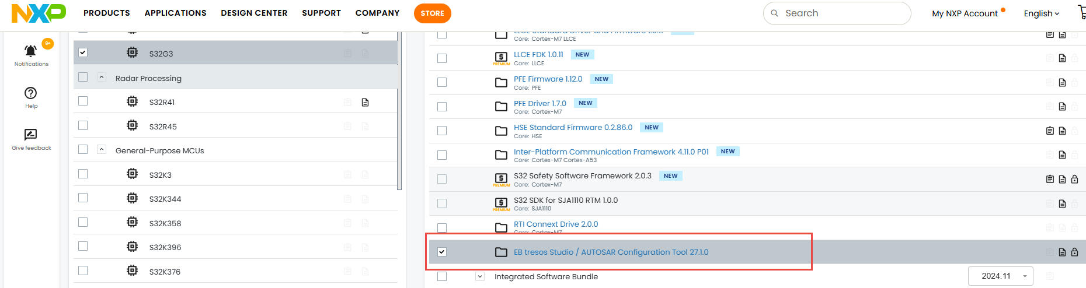1086x288 pixels.
Task: Open document icon for Inter-Platform Communication Framework
Action: point(1062,155)
